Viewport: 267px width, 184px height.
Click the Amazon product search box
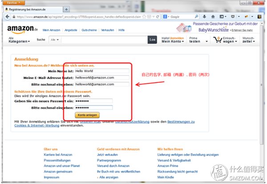104,40
